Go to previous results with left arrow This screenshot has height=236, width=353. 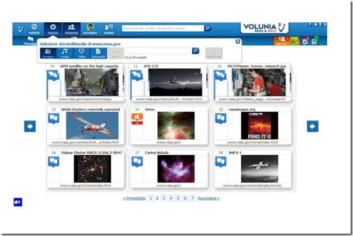pos(30,126)
